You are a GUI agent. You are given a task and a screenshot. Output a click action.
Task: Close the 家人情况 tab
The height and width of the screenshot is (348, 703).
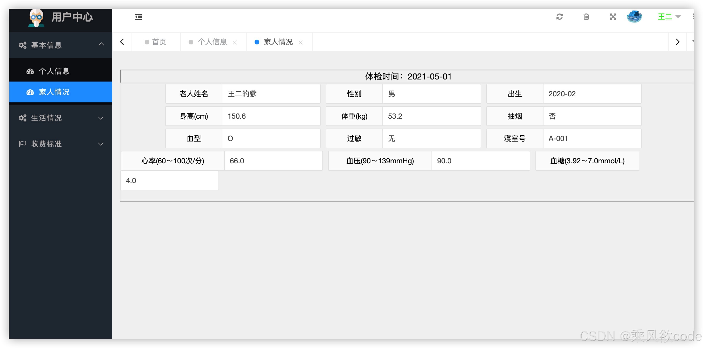pos(301,43)
